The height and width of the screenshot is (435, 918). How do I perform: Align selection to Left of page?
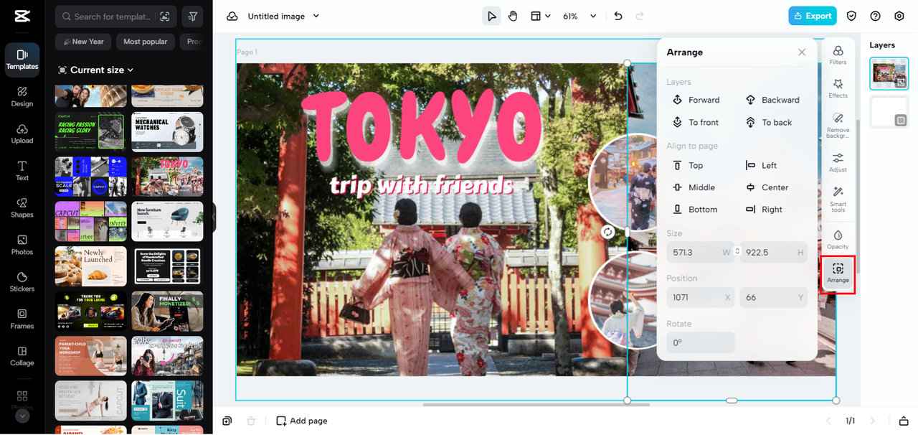pos(762,165)
